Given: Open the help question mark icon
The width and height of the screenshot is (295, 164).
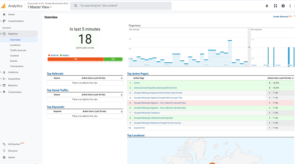Looking at the screenshot, I should pyautogui.click(x=283, y=6).
